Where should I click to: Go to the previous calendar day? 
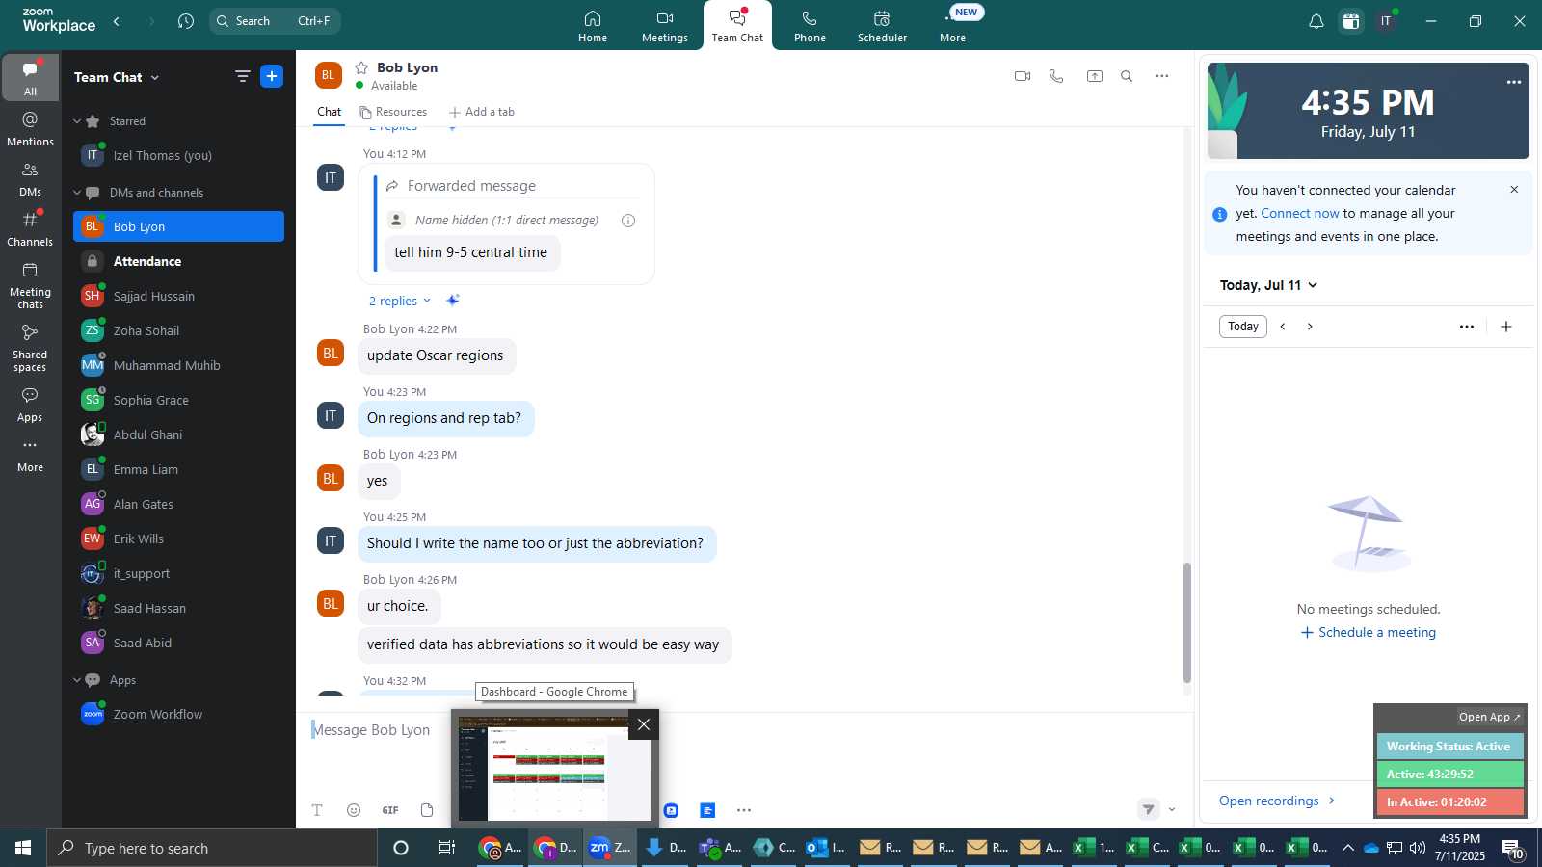pos(1283,327)
